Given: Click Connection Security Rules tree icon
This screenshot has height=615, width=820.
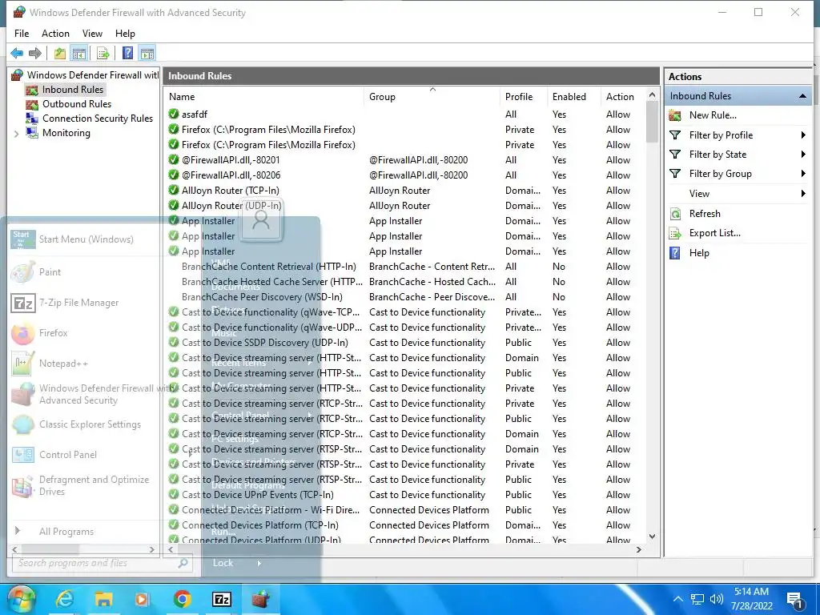Looking at the screenshot, I should point(32,119).
